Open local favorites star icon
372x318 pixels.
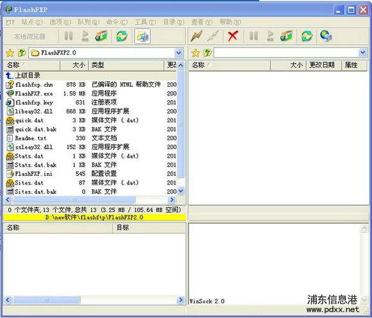click(10, 53)
